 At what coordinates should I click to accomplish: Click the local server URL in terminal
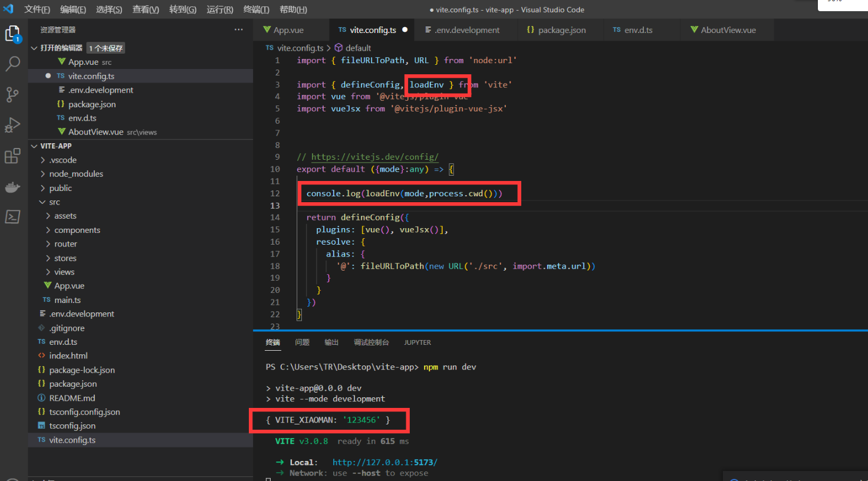(384, 462)
